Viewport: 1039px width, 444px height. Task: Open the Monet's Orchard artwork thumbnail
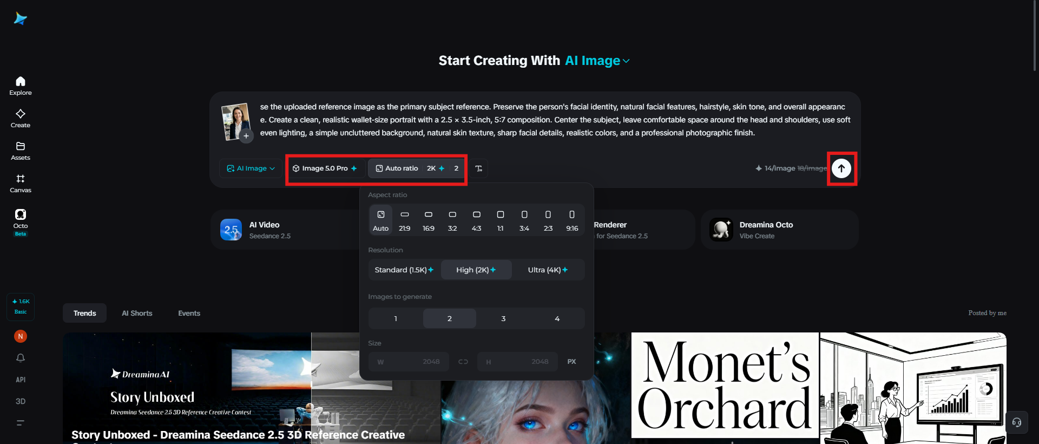725,386
